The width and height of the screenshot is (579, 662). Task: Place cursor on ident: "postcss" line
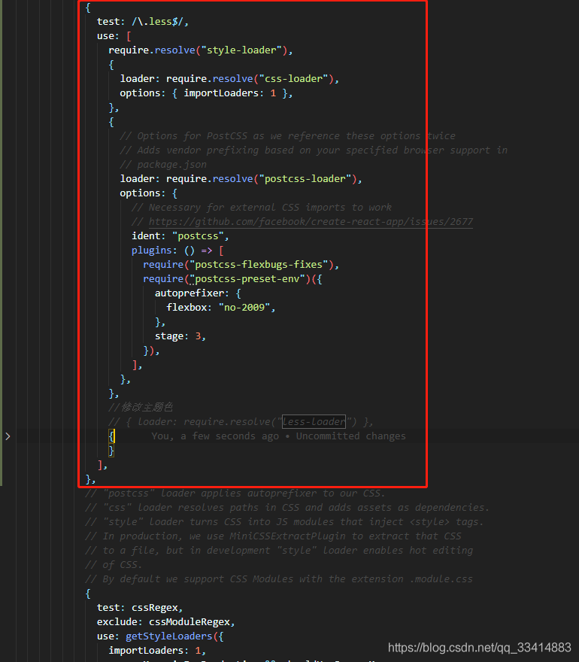180,236
